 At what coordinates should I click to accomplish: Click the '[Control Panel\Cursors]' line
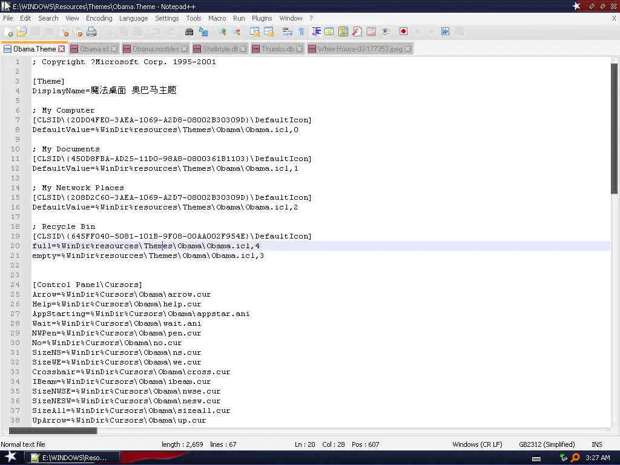coord(87,285)
